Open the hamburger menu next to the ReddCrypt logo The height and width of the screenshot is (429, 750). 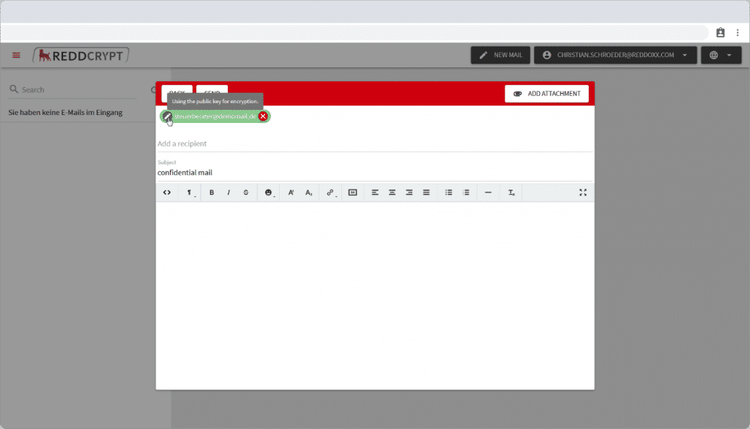(16, 55)
